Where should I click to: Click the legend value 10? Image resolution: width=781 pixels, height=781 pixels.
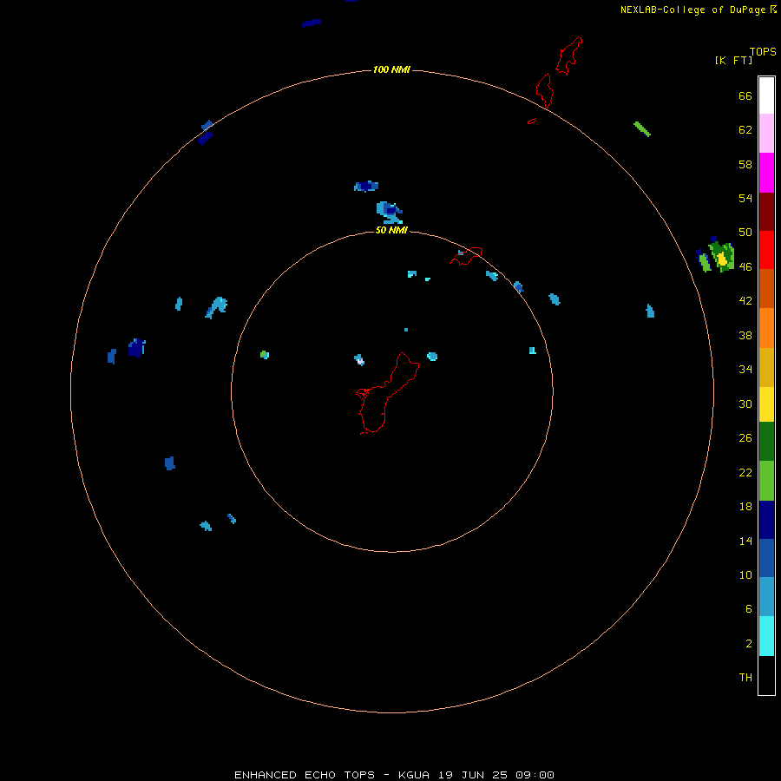tap(745, 575)
